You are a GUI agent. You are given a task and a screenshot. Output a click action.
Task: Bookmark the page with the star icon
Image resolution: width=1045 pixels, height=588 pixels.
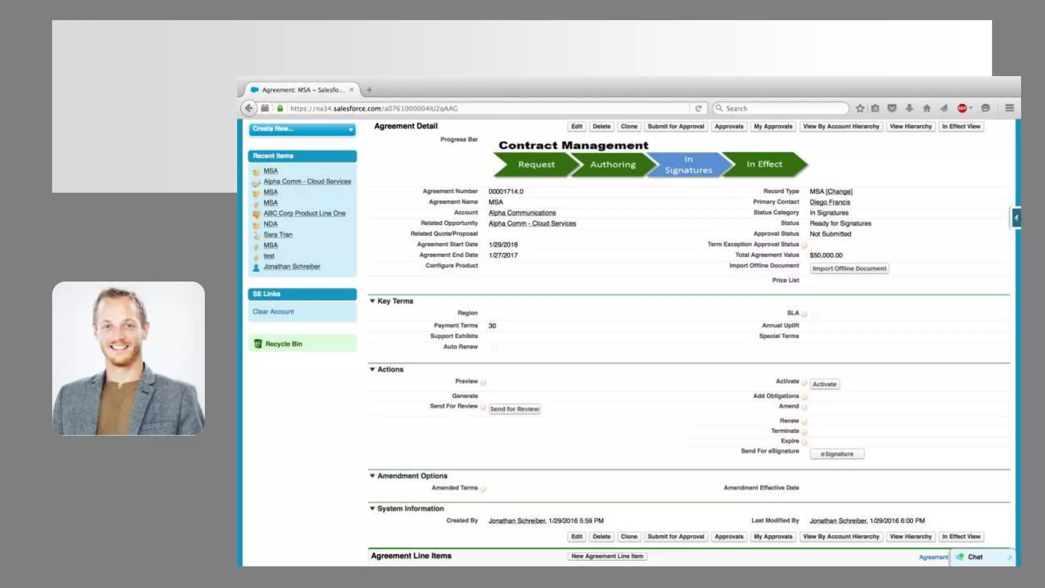click(860, 108)
